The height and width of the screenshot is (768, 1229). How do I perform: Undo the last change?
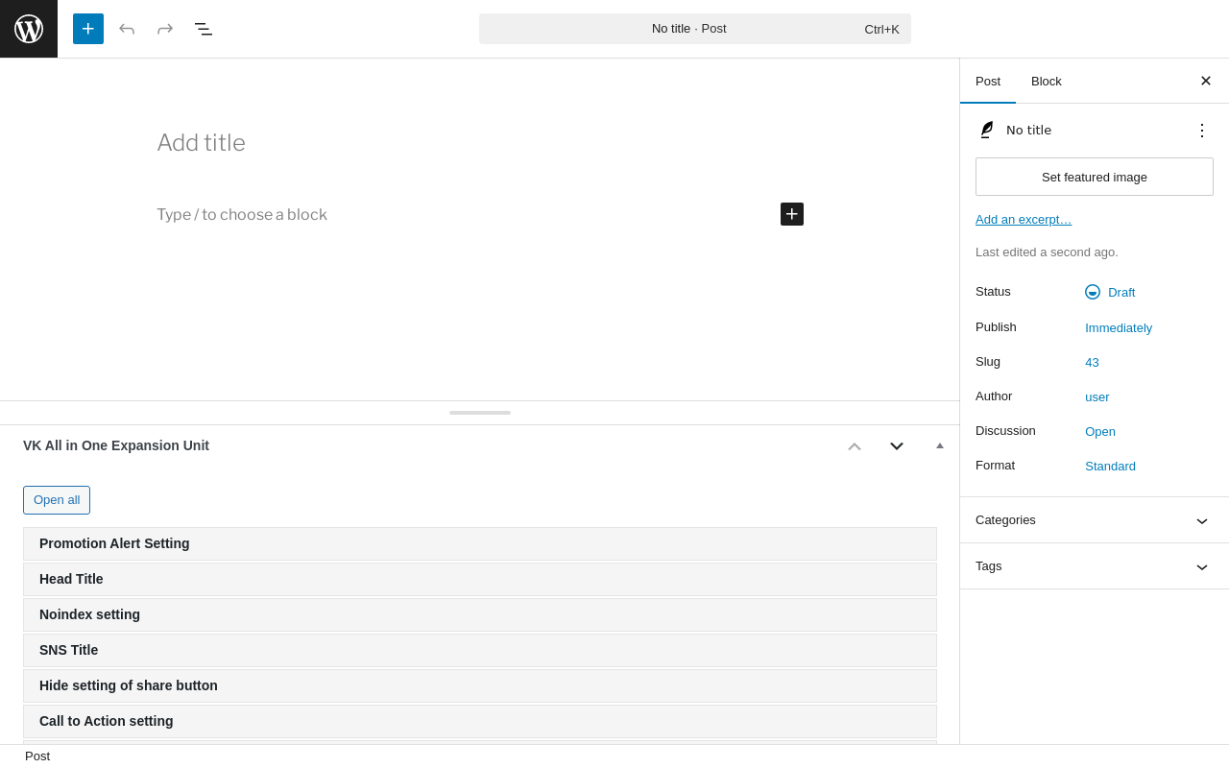[x=127, y=29]
